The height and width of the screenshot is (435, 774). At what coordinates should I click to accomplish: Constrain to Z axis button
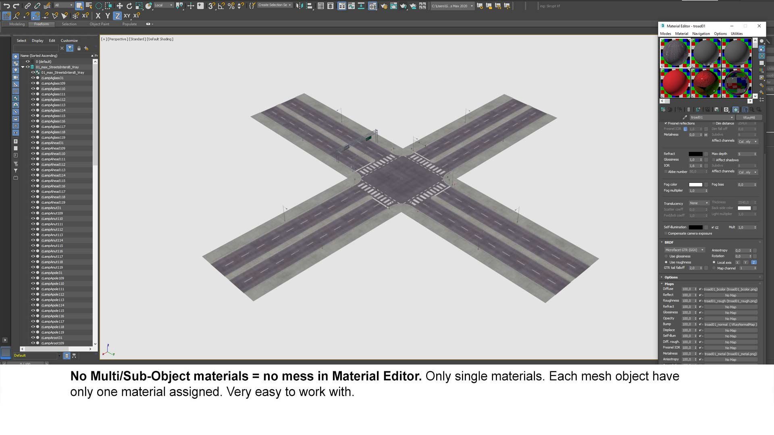pos(117,16)
